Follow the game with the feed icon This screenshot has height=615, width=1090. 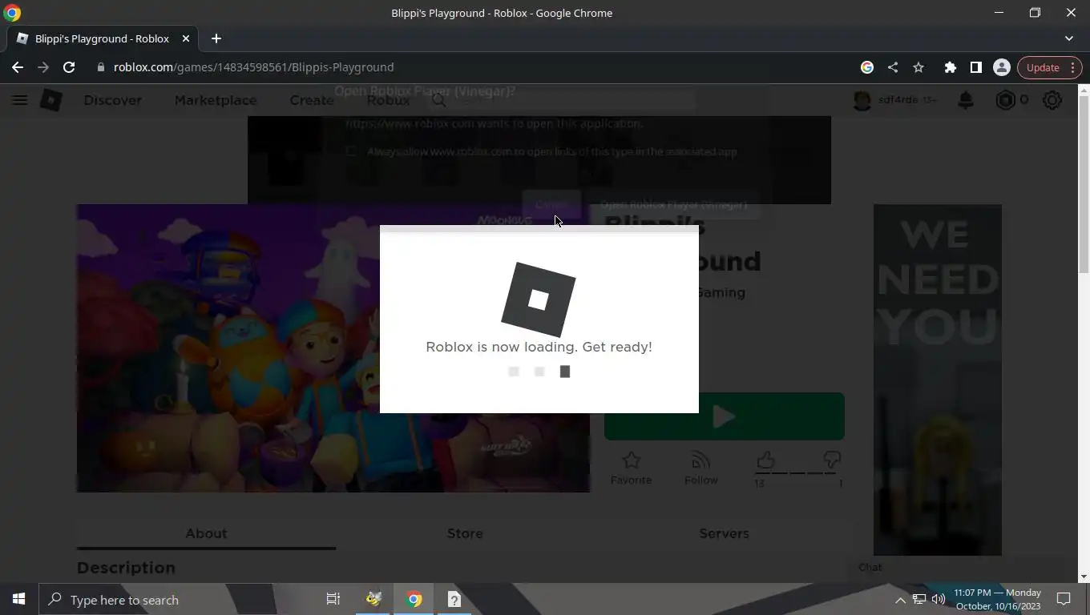tap(701, 468)
